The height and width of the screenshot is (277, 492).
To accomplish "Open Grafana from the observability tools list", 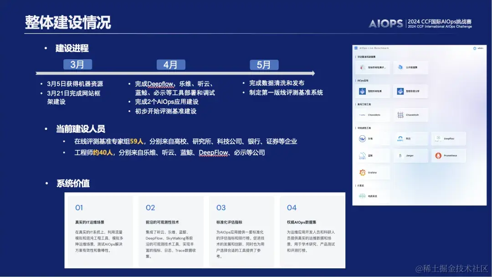I will click(363, 172).
